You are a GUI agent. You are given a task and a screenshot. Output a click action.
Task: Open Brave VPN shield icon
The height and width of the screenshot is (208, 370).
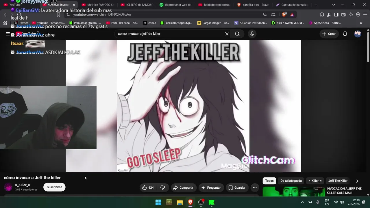[x=358, y=14]
